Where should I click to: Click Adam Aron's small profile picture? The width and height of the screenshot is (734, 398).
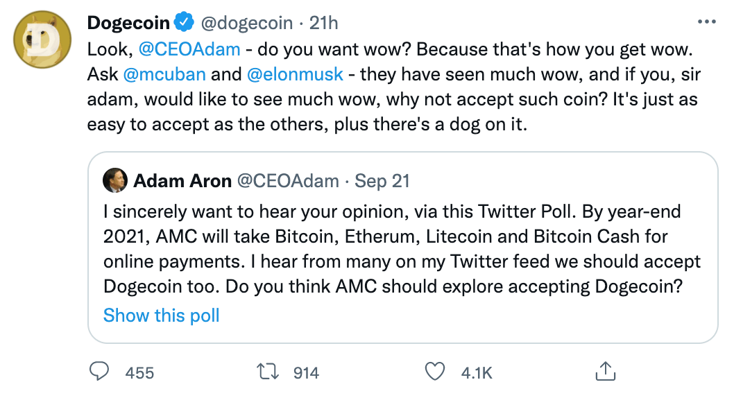(x=114, y=182)
